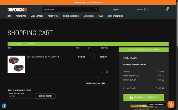Expand Estimate Shipping and Tax section
Screen dimensions: 178x110
tap(144, 64)
